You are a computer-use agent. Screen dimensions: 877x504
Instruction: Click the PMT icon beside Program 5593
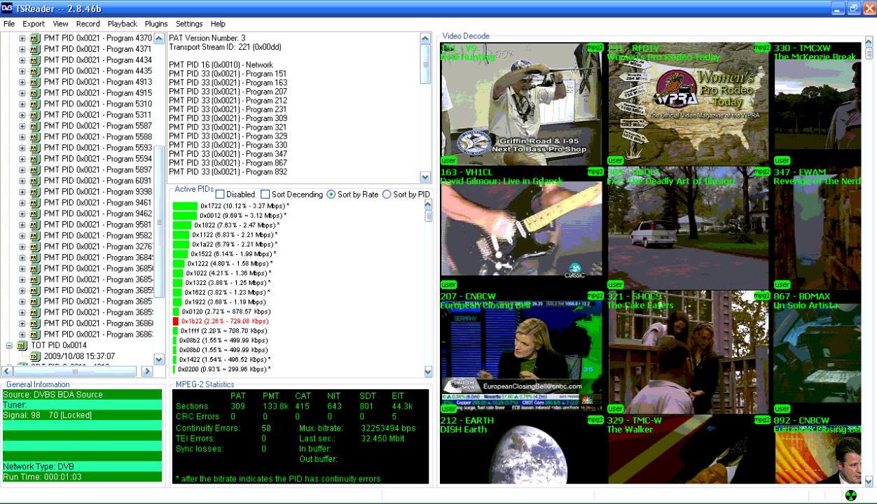(35, 148)
